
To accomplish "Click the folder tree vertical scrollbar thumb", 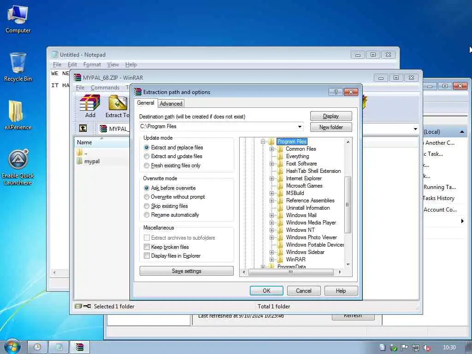I will 348,205.
